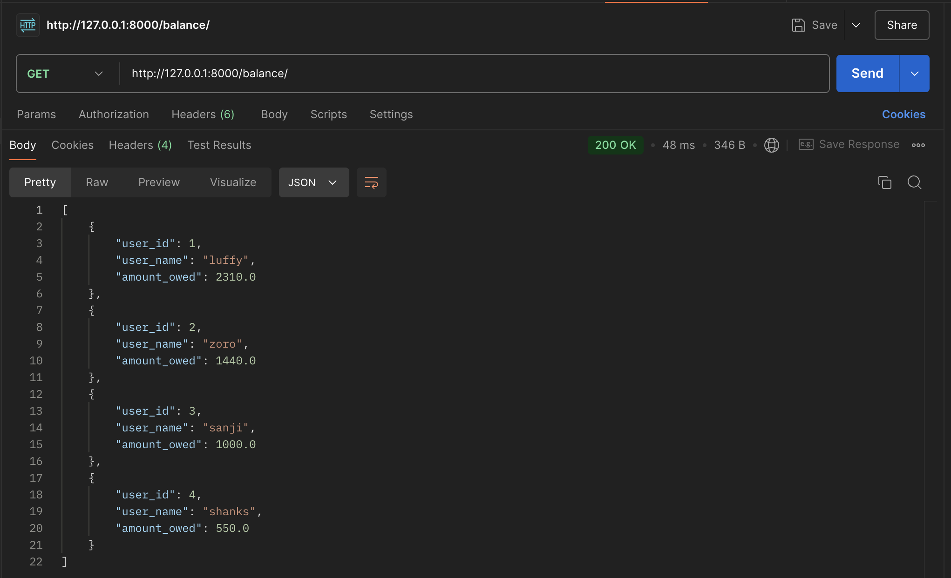Click the HTTP request type icon

coord(28,25)
